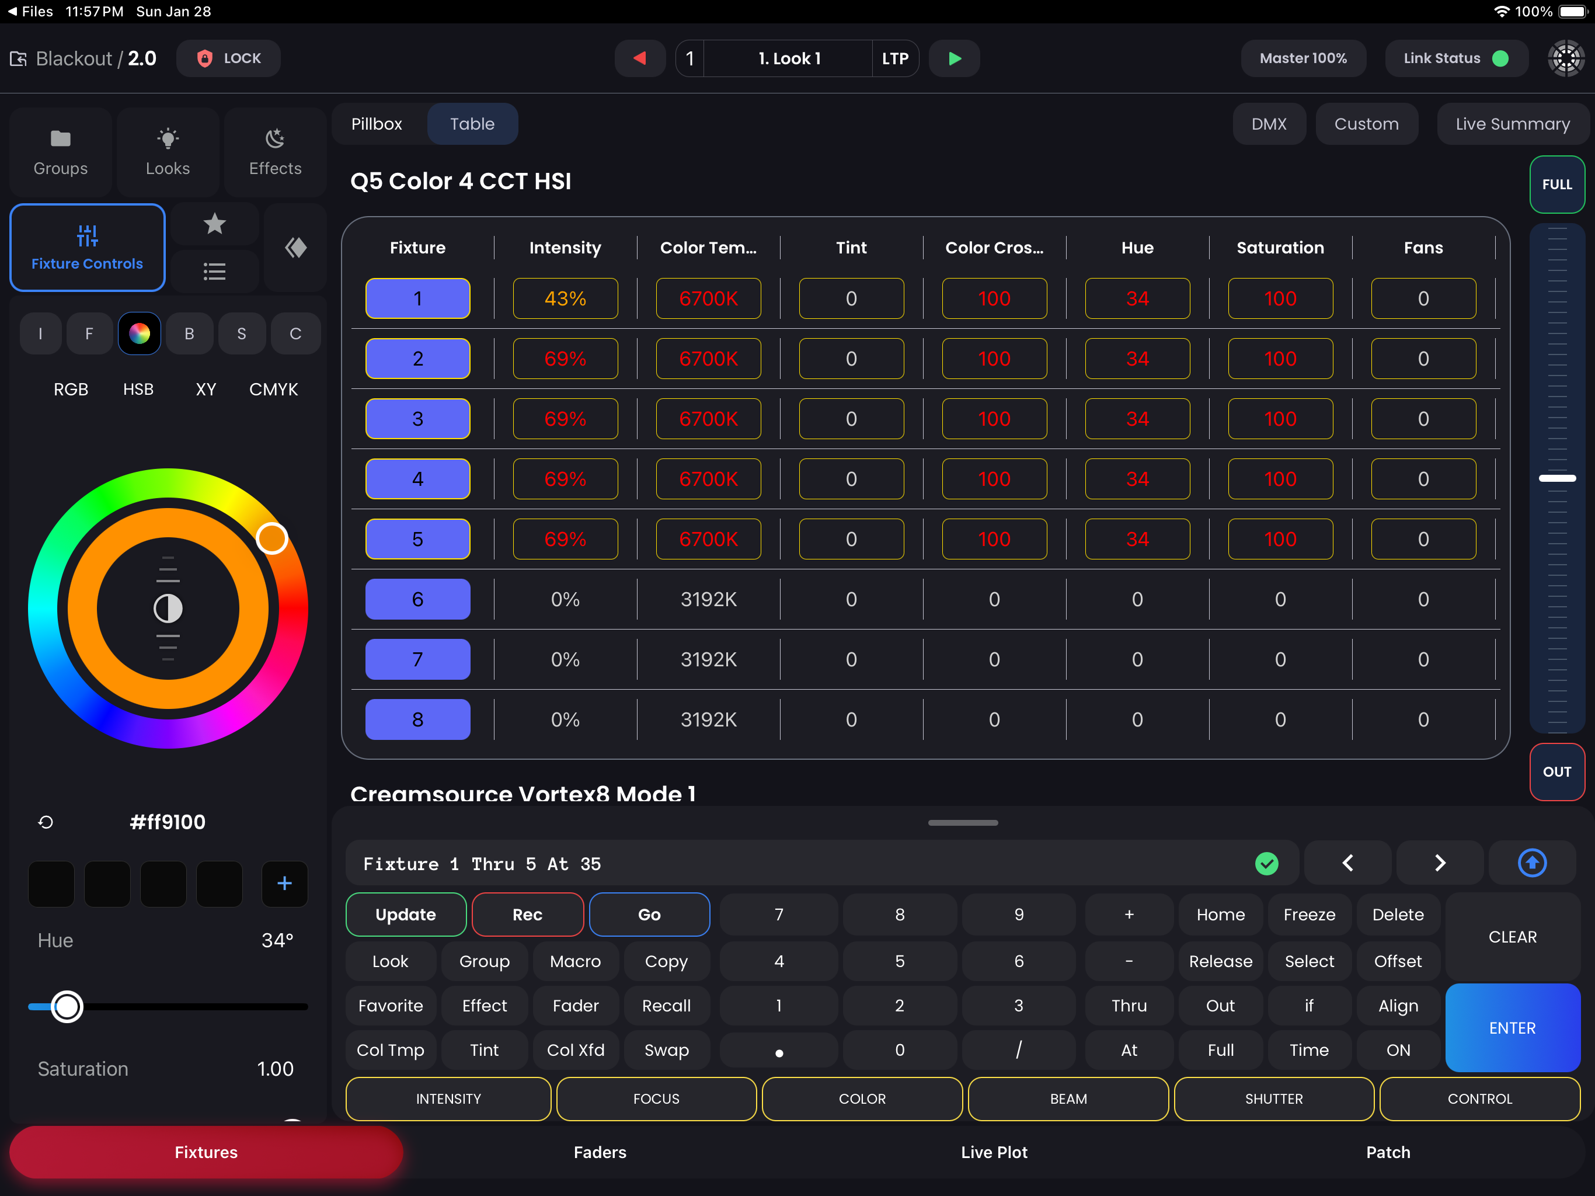Click the orange handle on color wheel
The width and height of the screenshot is (1595, 1196).
pos(272,538)
